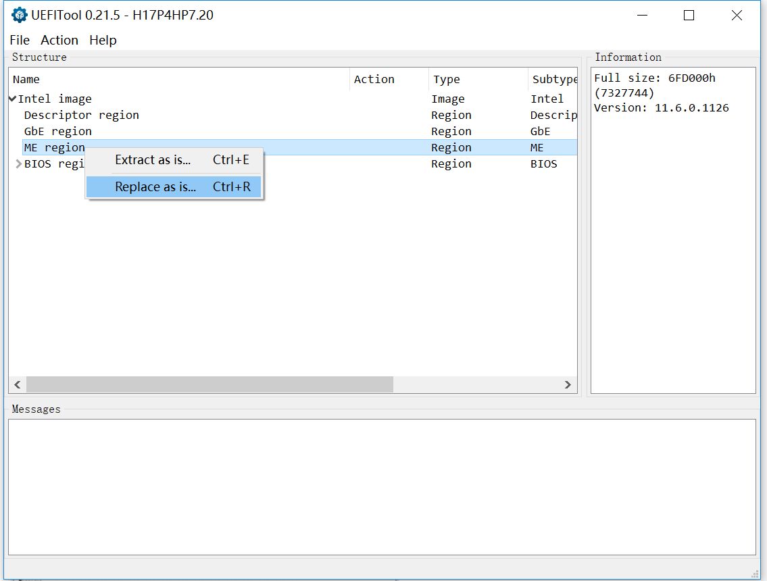Click the Type column header
This screenshot has height=581, width=767.
click(x=478, y=79)
